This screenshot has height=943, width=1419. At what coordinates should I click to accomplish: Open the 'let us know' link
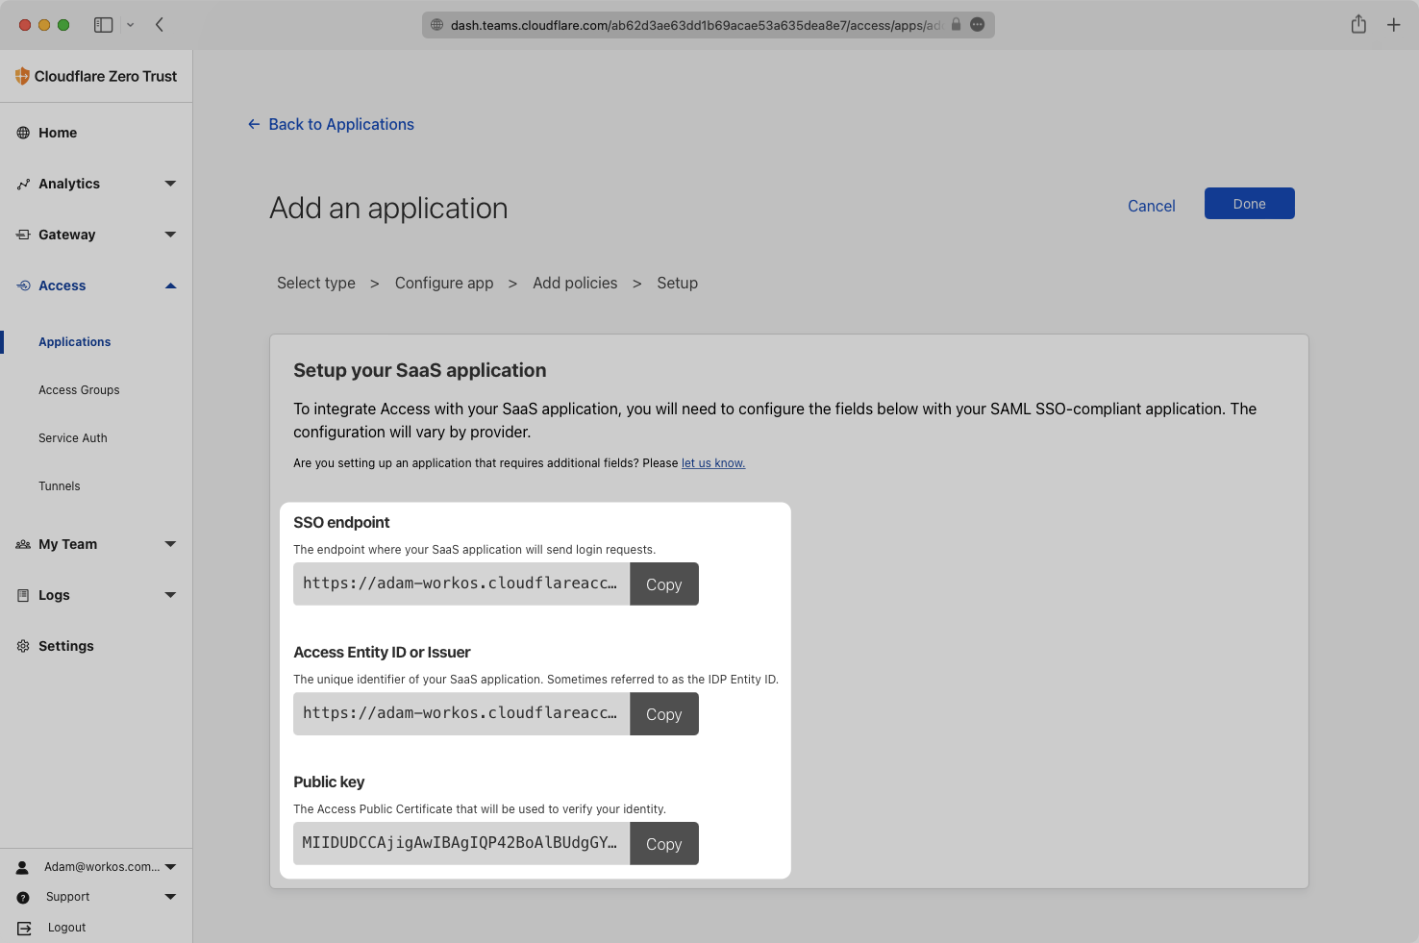coord(712,462)
